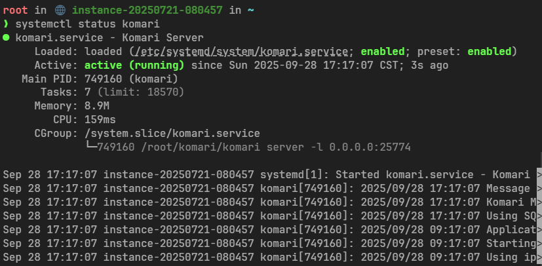
Task: Click the Main PID value 749160 (komari)
Action: coord(130,79)
